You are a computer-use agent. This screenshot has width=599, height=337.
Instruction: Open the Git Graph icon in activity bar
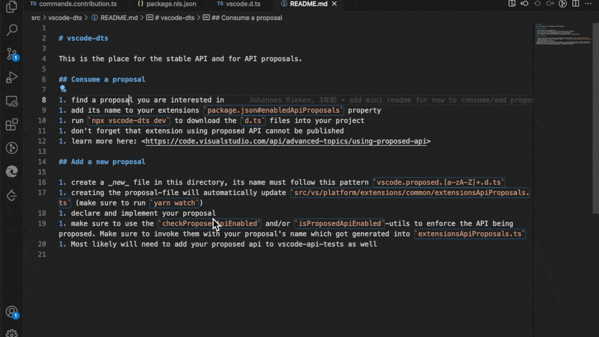12,148
